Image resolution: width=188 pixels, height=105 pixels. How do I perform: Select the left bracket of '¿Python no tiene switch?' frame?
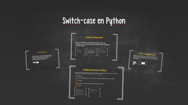pos(73,46)
